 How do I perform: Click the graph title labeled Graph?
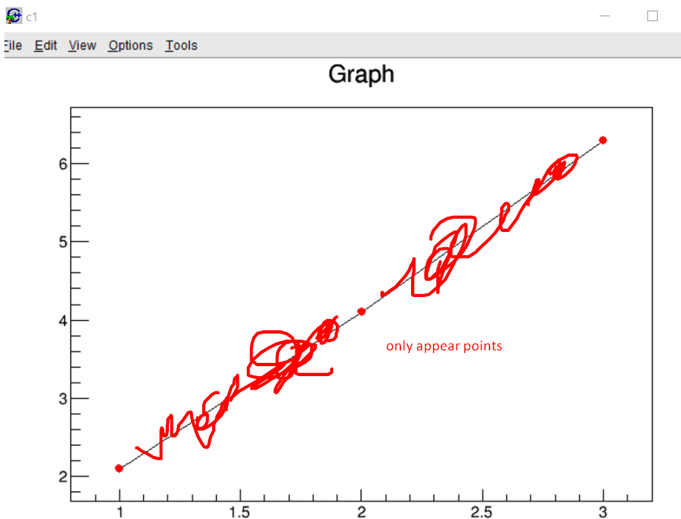tap(361, 75)
